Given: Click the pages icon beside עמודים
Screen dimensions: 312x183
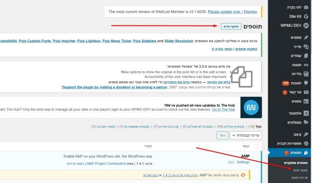Looking at the screenshot, I should [x=306, y=56].
